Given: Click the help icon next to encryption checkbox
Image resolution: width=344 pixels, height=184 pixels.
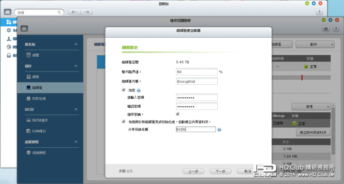Looking at the screenshot, I should (x=139, y=90).
